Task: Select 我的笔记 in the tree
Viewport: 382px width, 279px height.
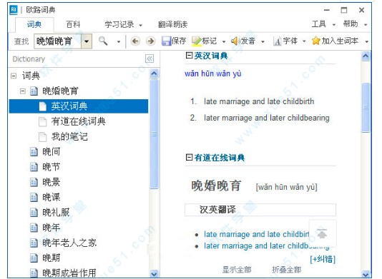Action: click(x=69, y=136)
